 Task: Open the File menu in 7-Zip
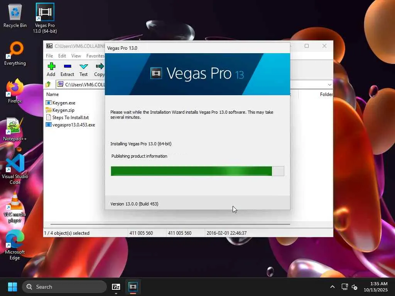(49, 56)
